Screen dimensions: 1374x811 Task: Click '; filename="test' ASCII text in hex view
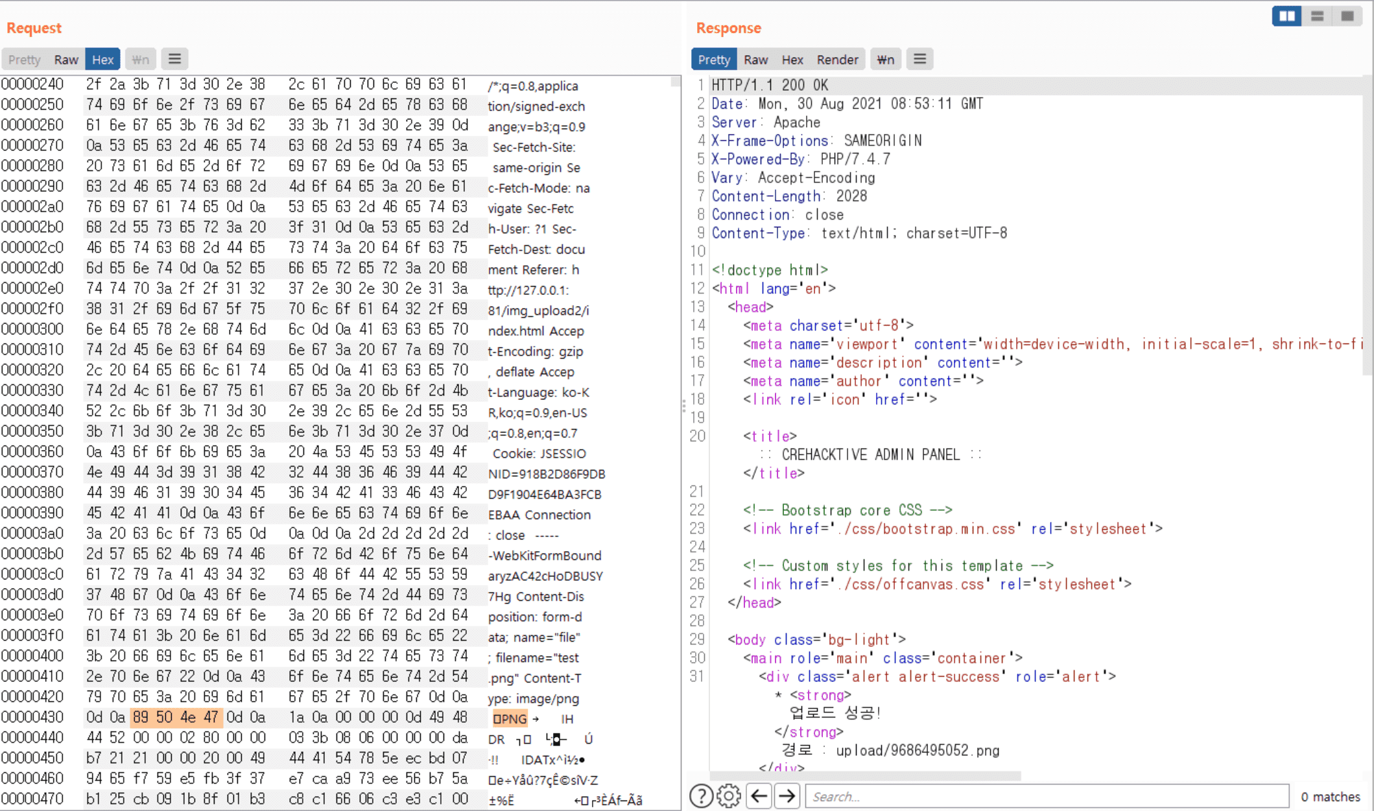(x=533, y=658)
